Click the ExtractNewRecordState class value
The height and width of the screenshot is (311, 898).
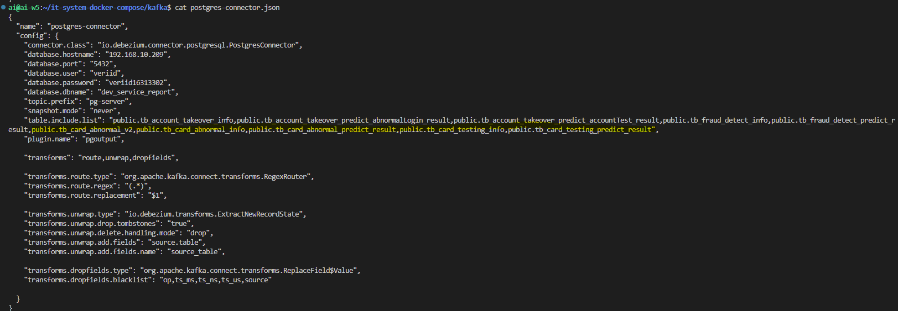tap(215, 214)
